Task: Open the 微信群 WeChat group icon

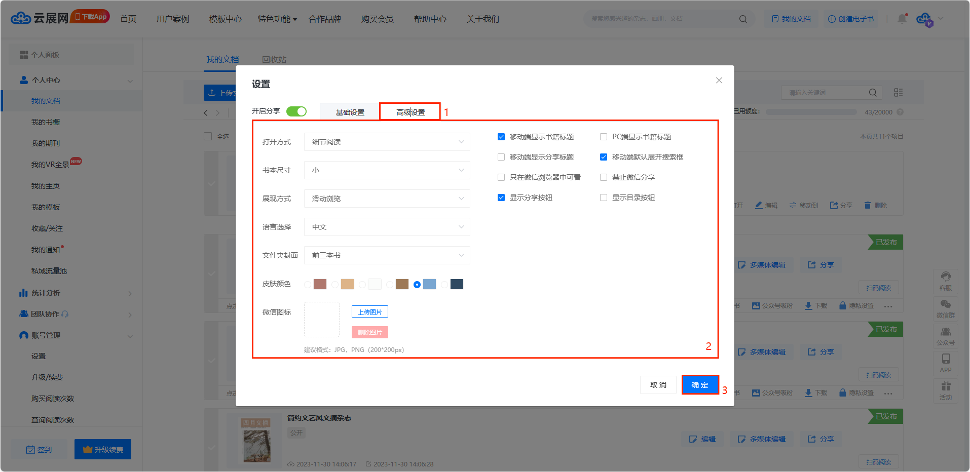Action: coord(946,308)
